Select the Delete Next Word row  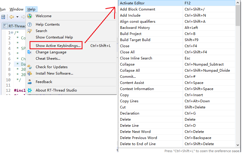click(x=177, y=132)
